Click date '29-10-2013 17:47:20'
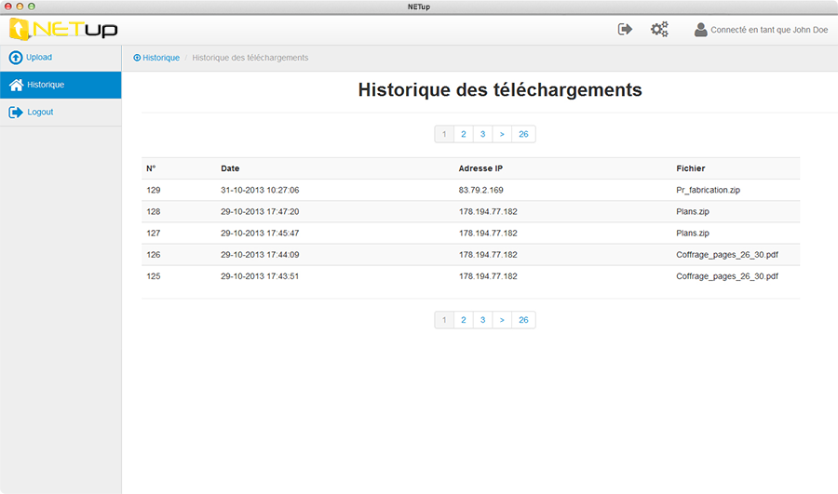The width and height of the screenshot is (838, 494). pos(260,211)
